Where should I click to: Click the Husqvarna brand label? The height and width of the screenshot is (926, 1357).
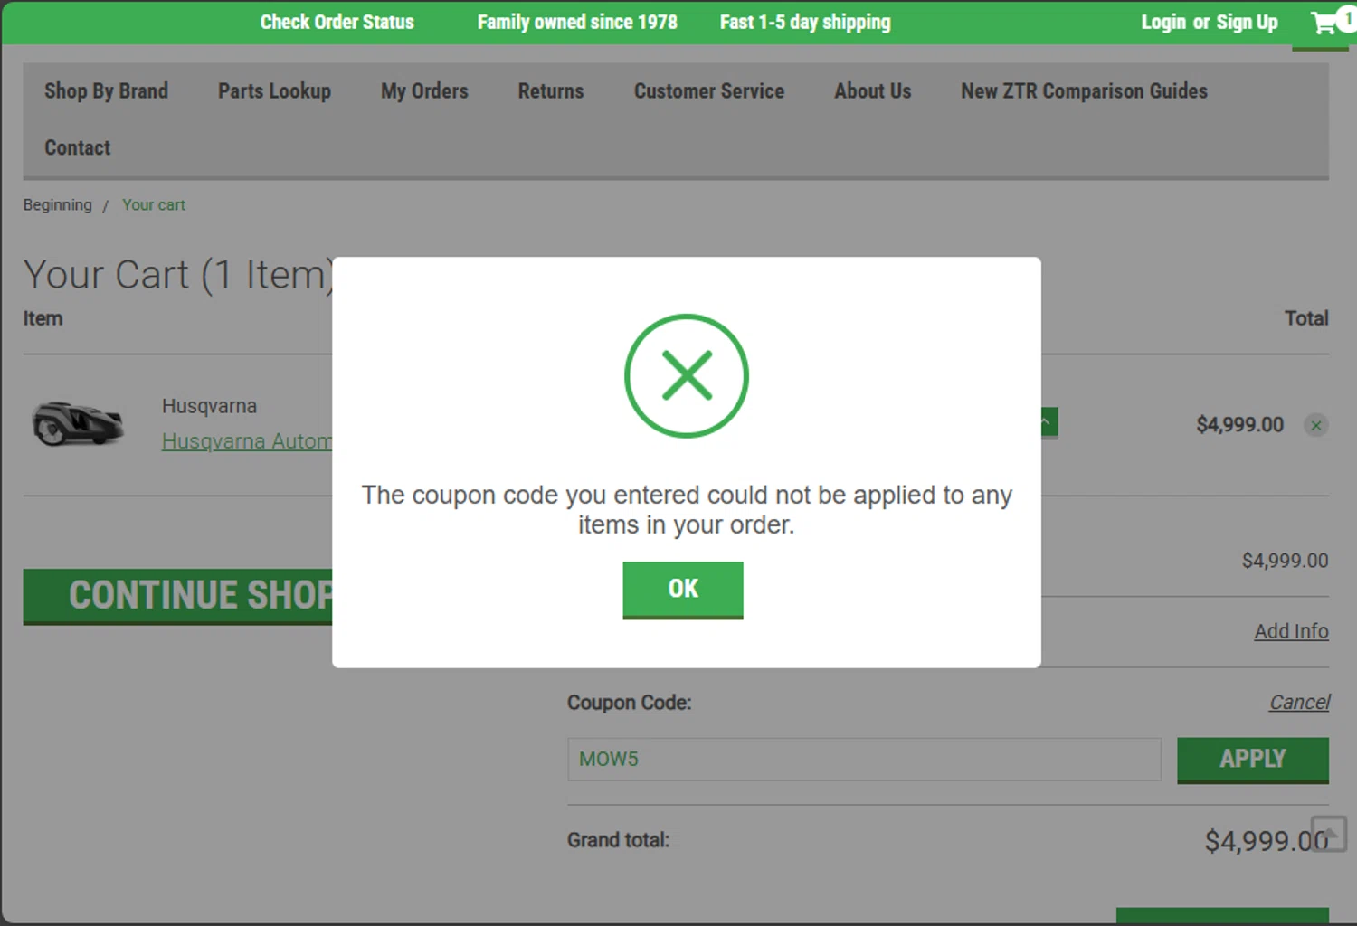pyautogui.click(x=209, y=406)
